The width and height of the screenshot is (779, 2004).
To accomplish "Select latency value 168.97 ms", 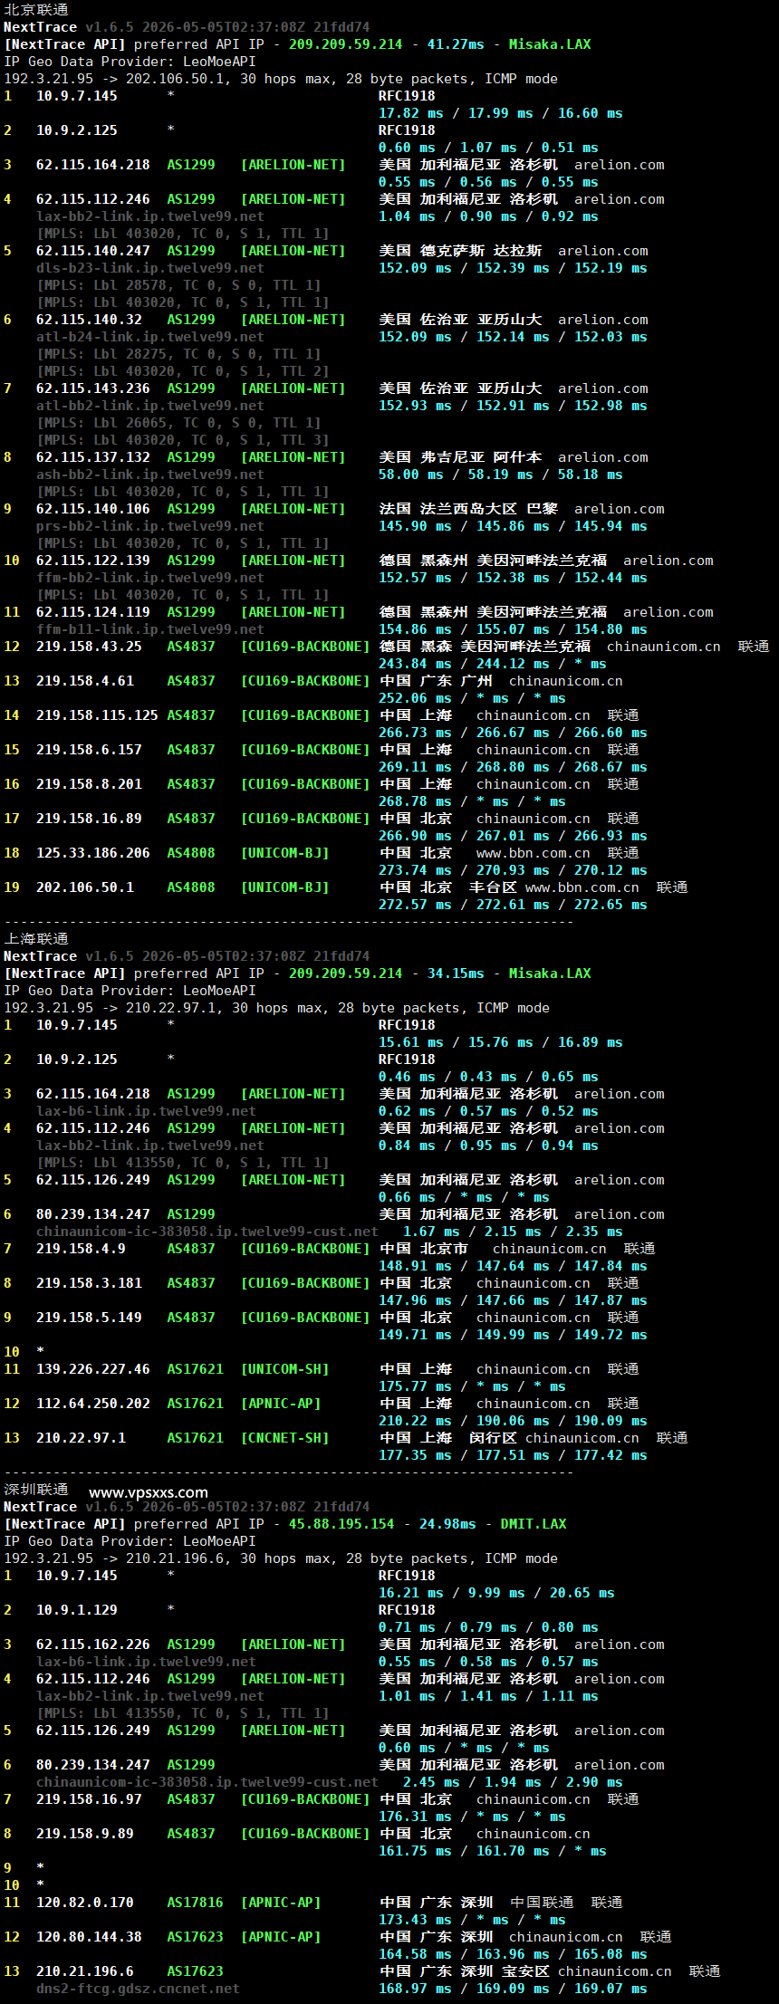I will (415, 1988).
